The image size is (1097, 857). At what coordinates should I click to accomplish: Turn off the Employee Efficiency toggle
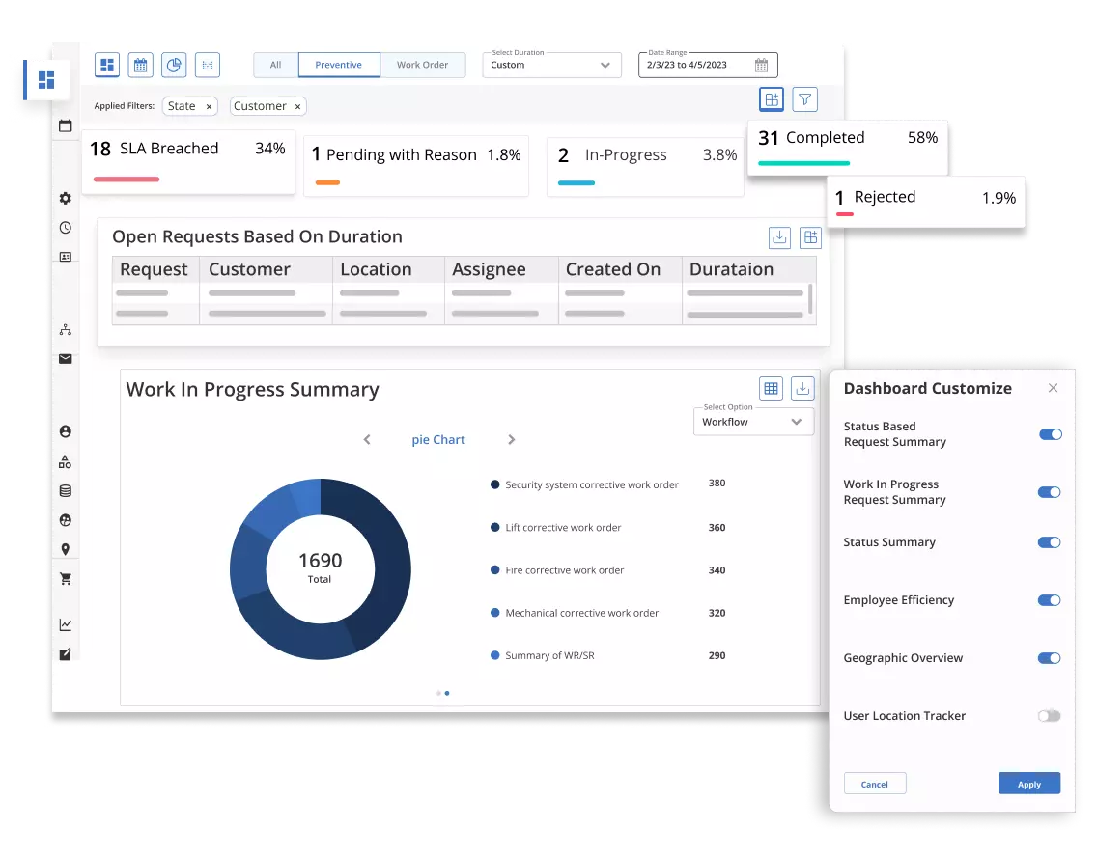tap(1049, 600)
